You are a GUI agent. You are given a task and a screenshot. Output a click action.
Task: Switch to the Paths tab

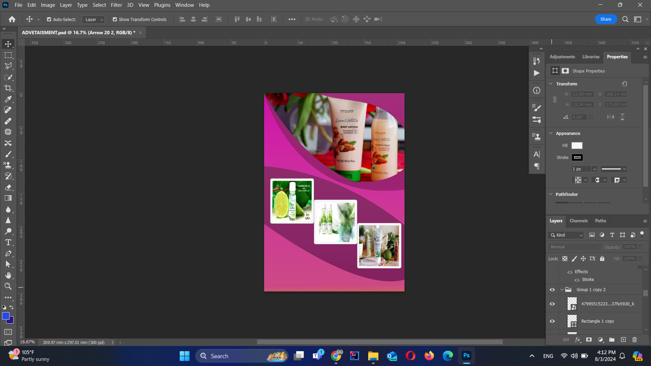pos(600,221)
